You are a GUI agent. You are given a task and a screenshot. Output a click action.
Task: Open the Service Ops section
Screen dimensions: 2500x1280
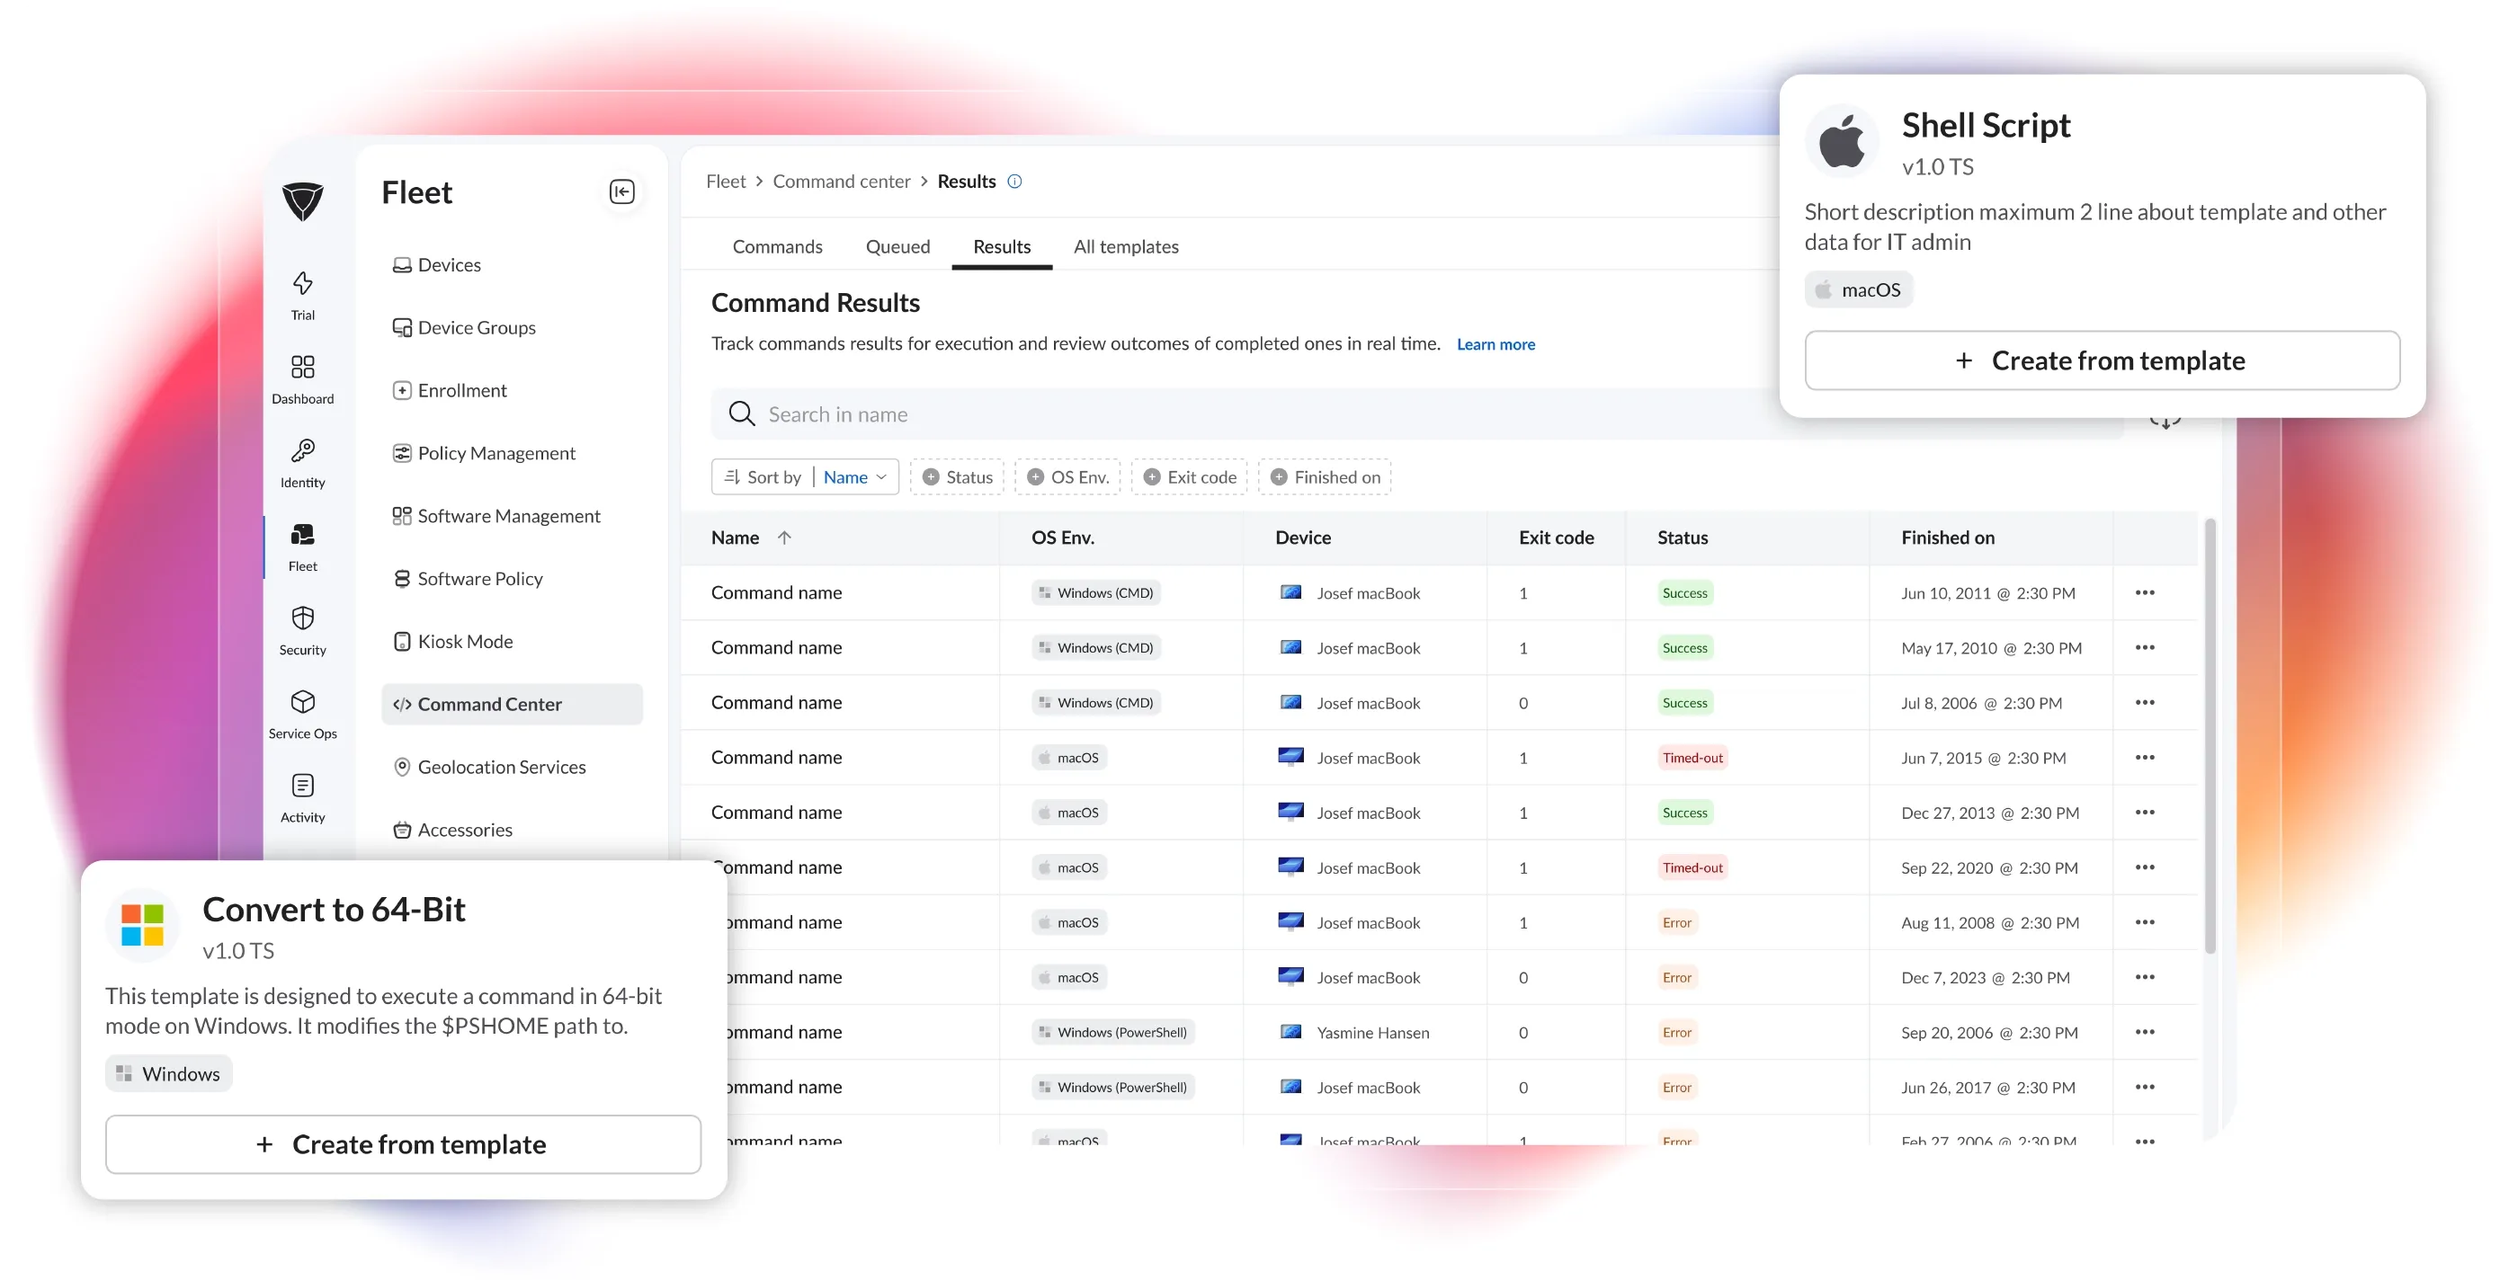click(x=303, y=714)
